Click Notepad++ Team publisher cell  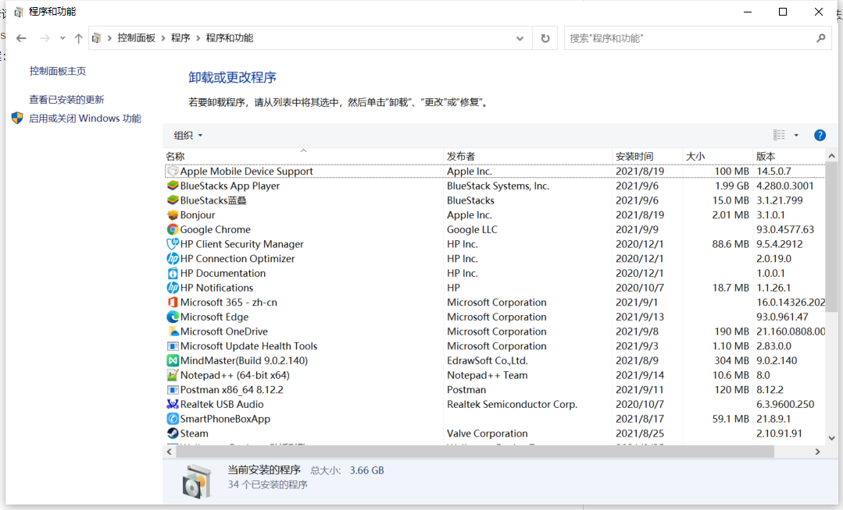click(487, 375)
